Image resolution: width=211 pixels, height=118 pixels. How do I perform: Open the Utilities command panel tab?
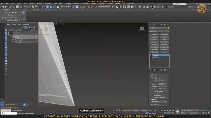click(x=168, y=25)
